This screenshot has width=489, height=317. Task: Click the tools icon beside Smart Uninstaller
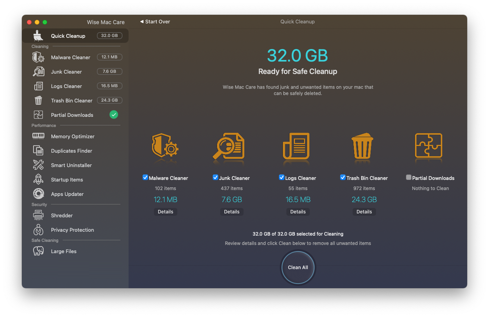coord(38,165)
